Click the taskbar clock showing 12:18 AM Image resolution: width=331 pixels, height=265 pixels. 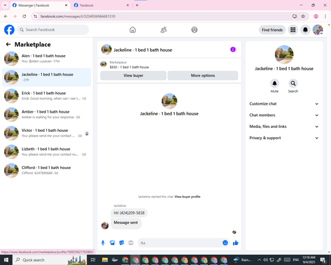point(309,260)
